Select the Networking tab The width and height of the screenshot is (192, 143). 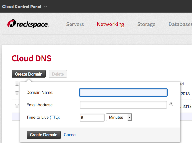coord(111,24)
